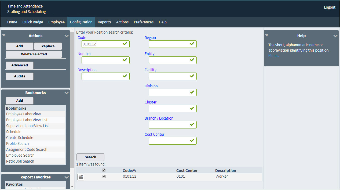This screenshot has width=340, height=190.
Task: Click the Code column sort arrow
Action: pos(134,171)
